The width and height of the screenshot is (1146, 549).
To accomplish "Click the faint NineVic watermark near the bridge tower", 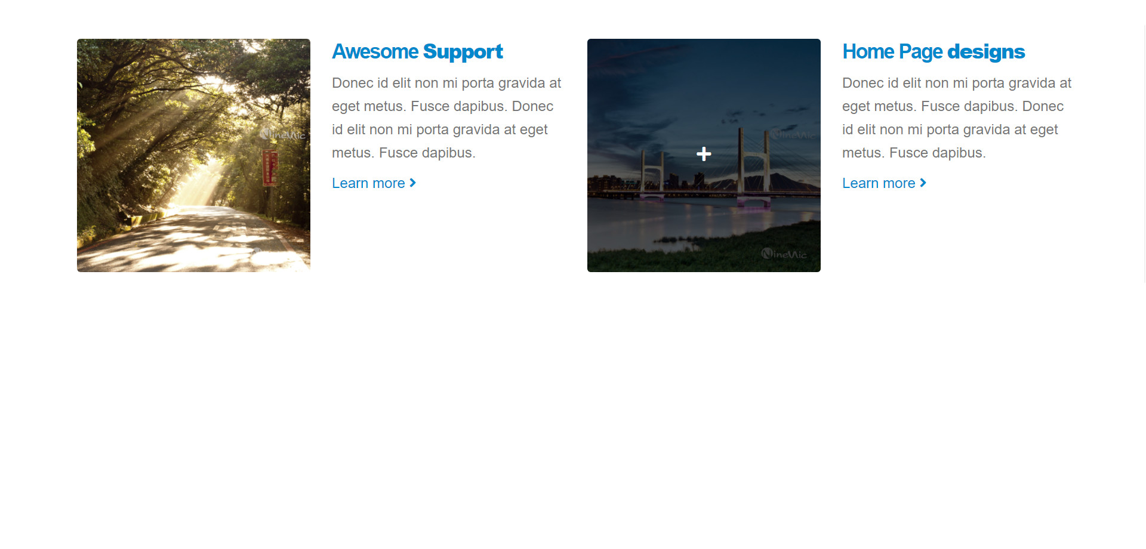I will click(793, 135).
